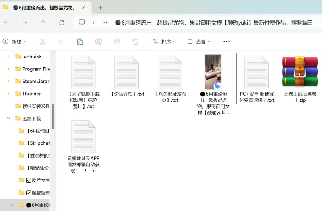Click the 新建 new item button

point(14,41)
